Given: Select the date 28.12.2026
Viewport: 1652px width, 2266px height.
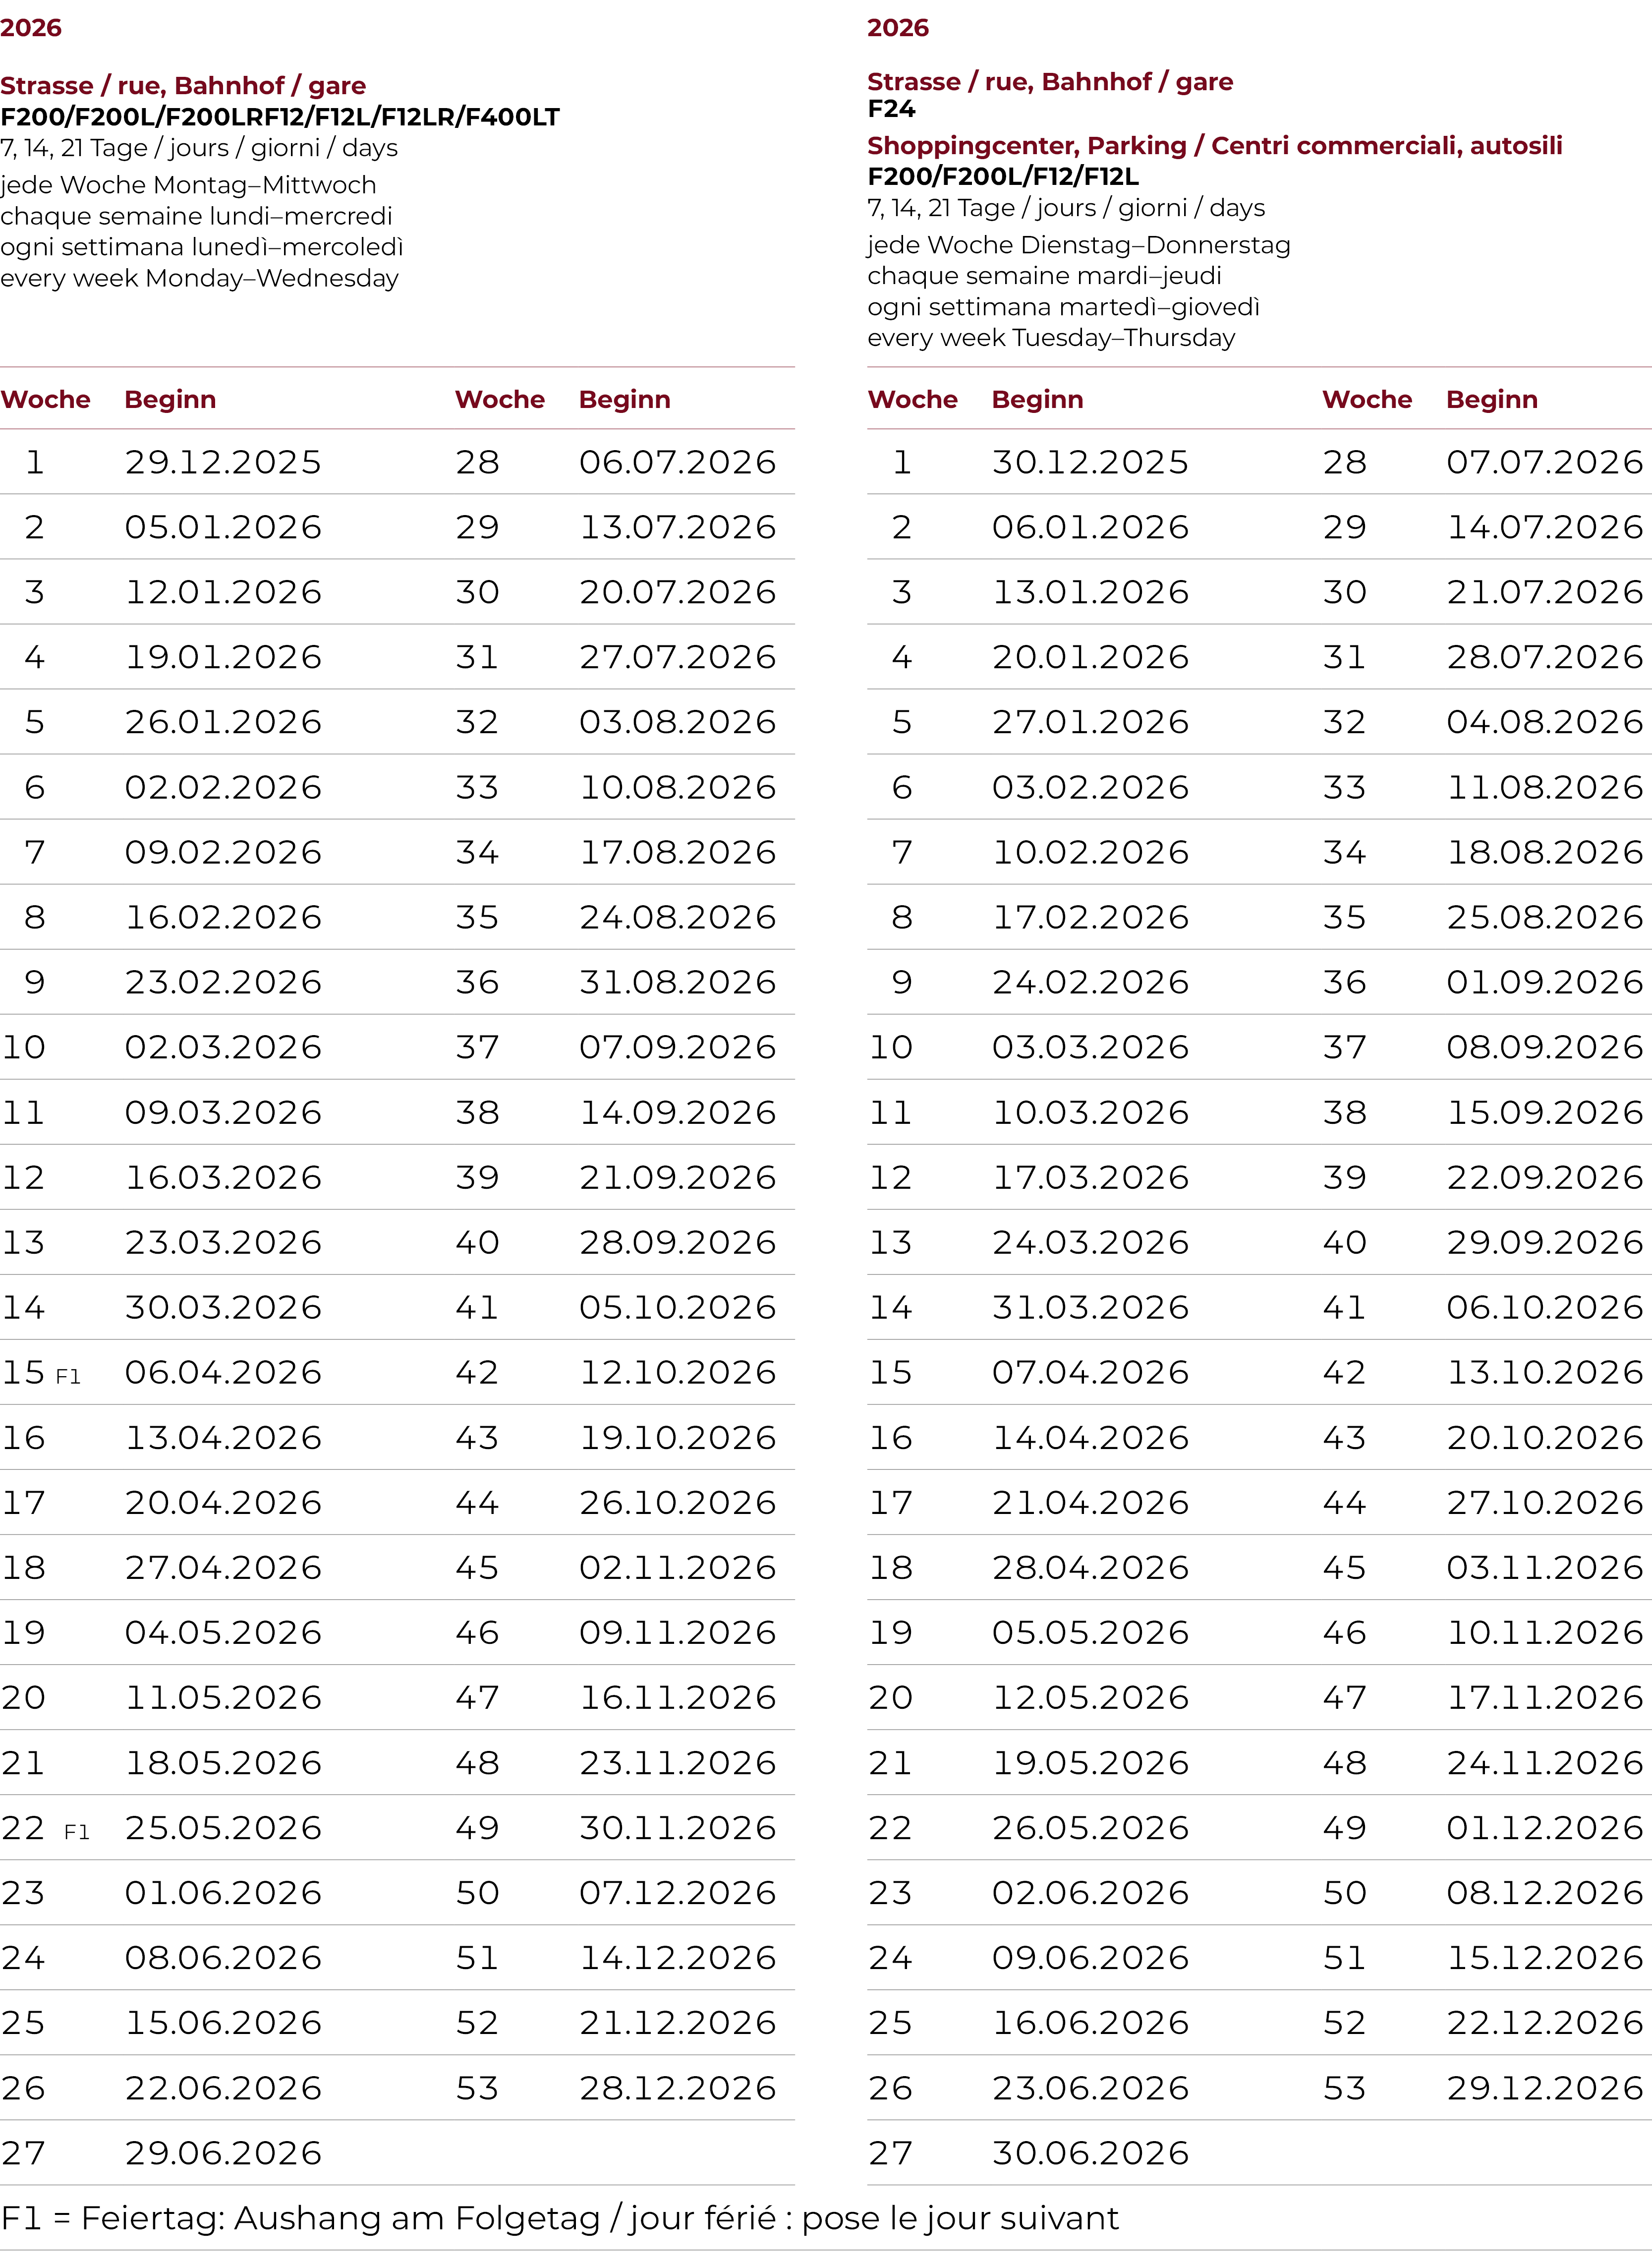Looking at the screenshot, I should click(677, 2088).
